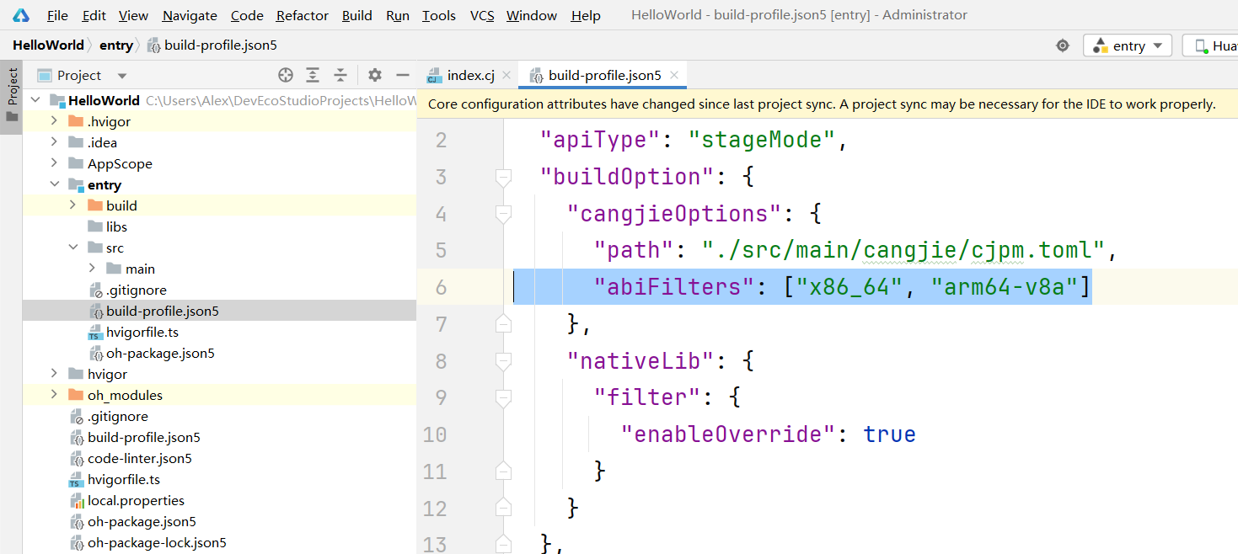Image resolution: width=1238 pixels, height=554 pixels.
Task: Open the Navigate menu
Action: click(x=190, y=15)
